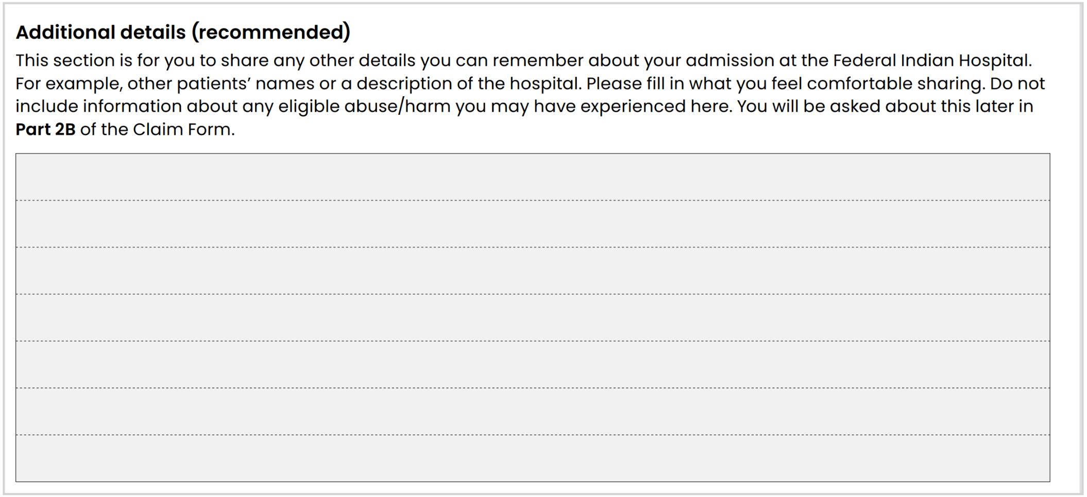Screen dimensions: 1087x497
Task: Click the "(recommended)" word in the heading
Action: 271,32
